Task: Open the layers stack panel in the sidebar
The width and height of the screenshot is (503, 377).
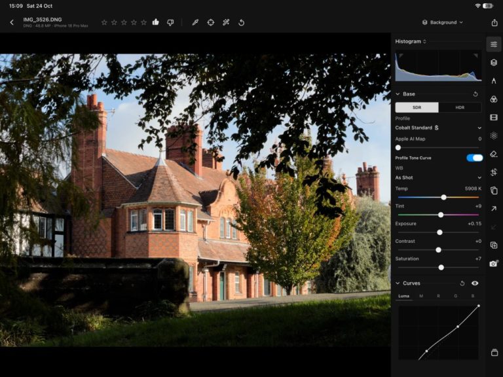Action: [x=494, y=62]
